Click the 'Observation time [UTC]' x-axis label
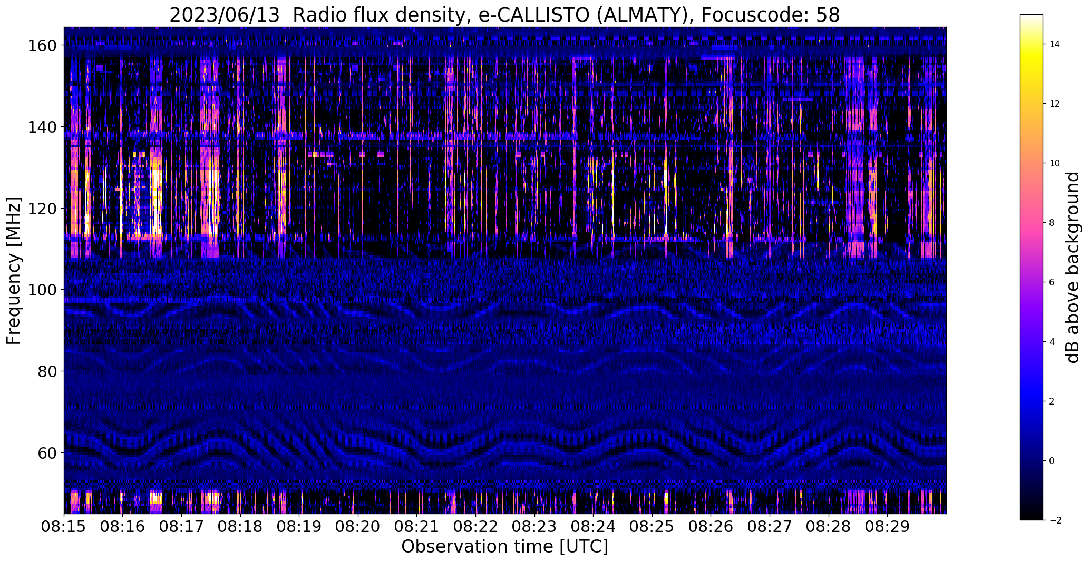This screenshot has height=562, width=1089. (x=504, y=547)
